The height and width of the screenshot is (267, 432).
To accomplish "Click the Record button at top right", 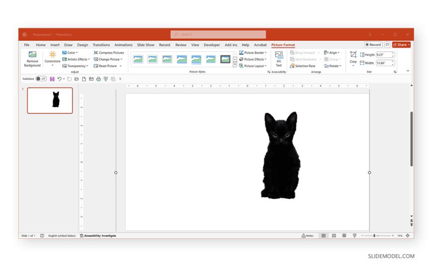I will [373, 45].
